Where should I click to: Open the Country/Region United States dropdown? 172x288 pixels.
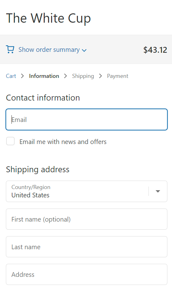[86, 191]
